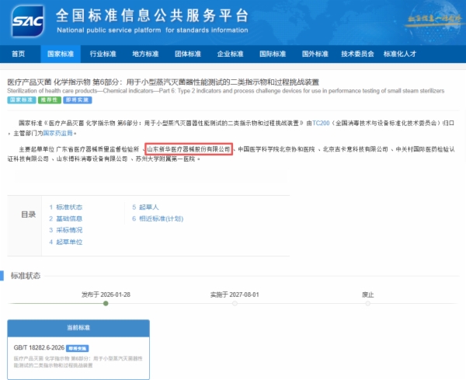This screenshot has width=466, height=380.
Task: Open the 首页 home tab
Action: click(18, 54)
